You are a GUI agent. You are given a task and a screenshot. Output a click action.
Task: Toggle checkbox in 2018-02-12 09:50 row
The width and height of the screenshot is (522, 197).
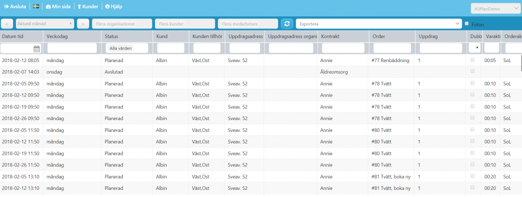(472, 95)
